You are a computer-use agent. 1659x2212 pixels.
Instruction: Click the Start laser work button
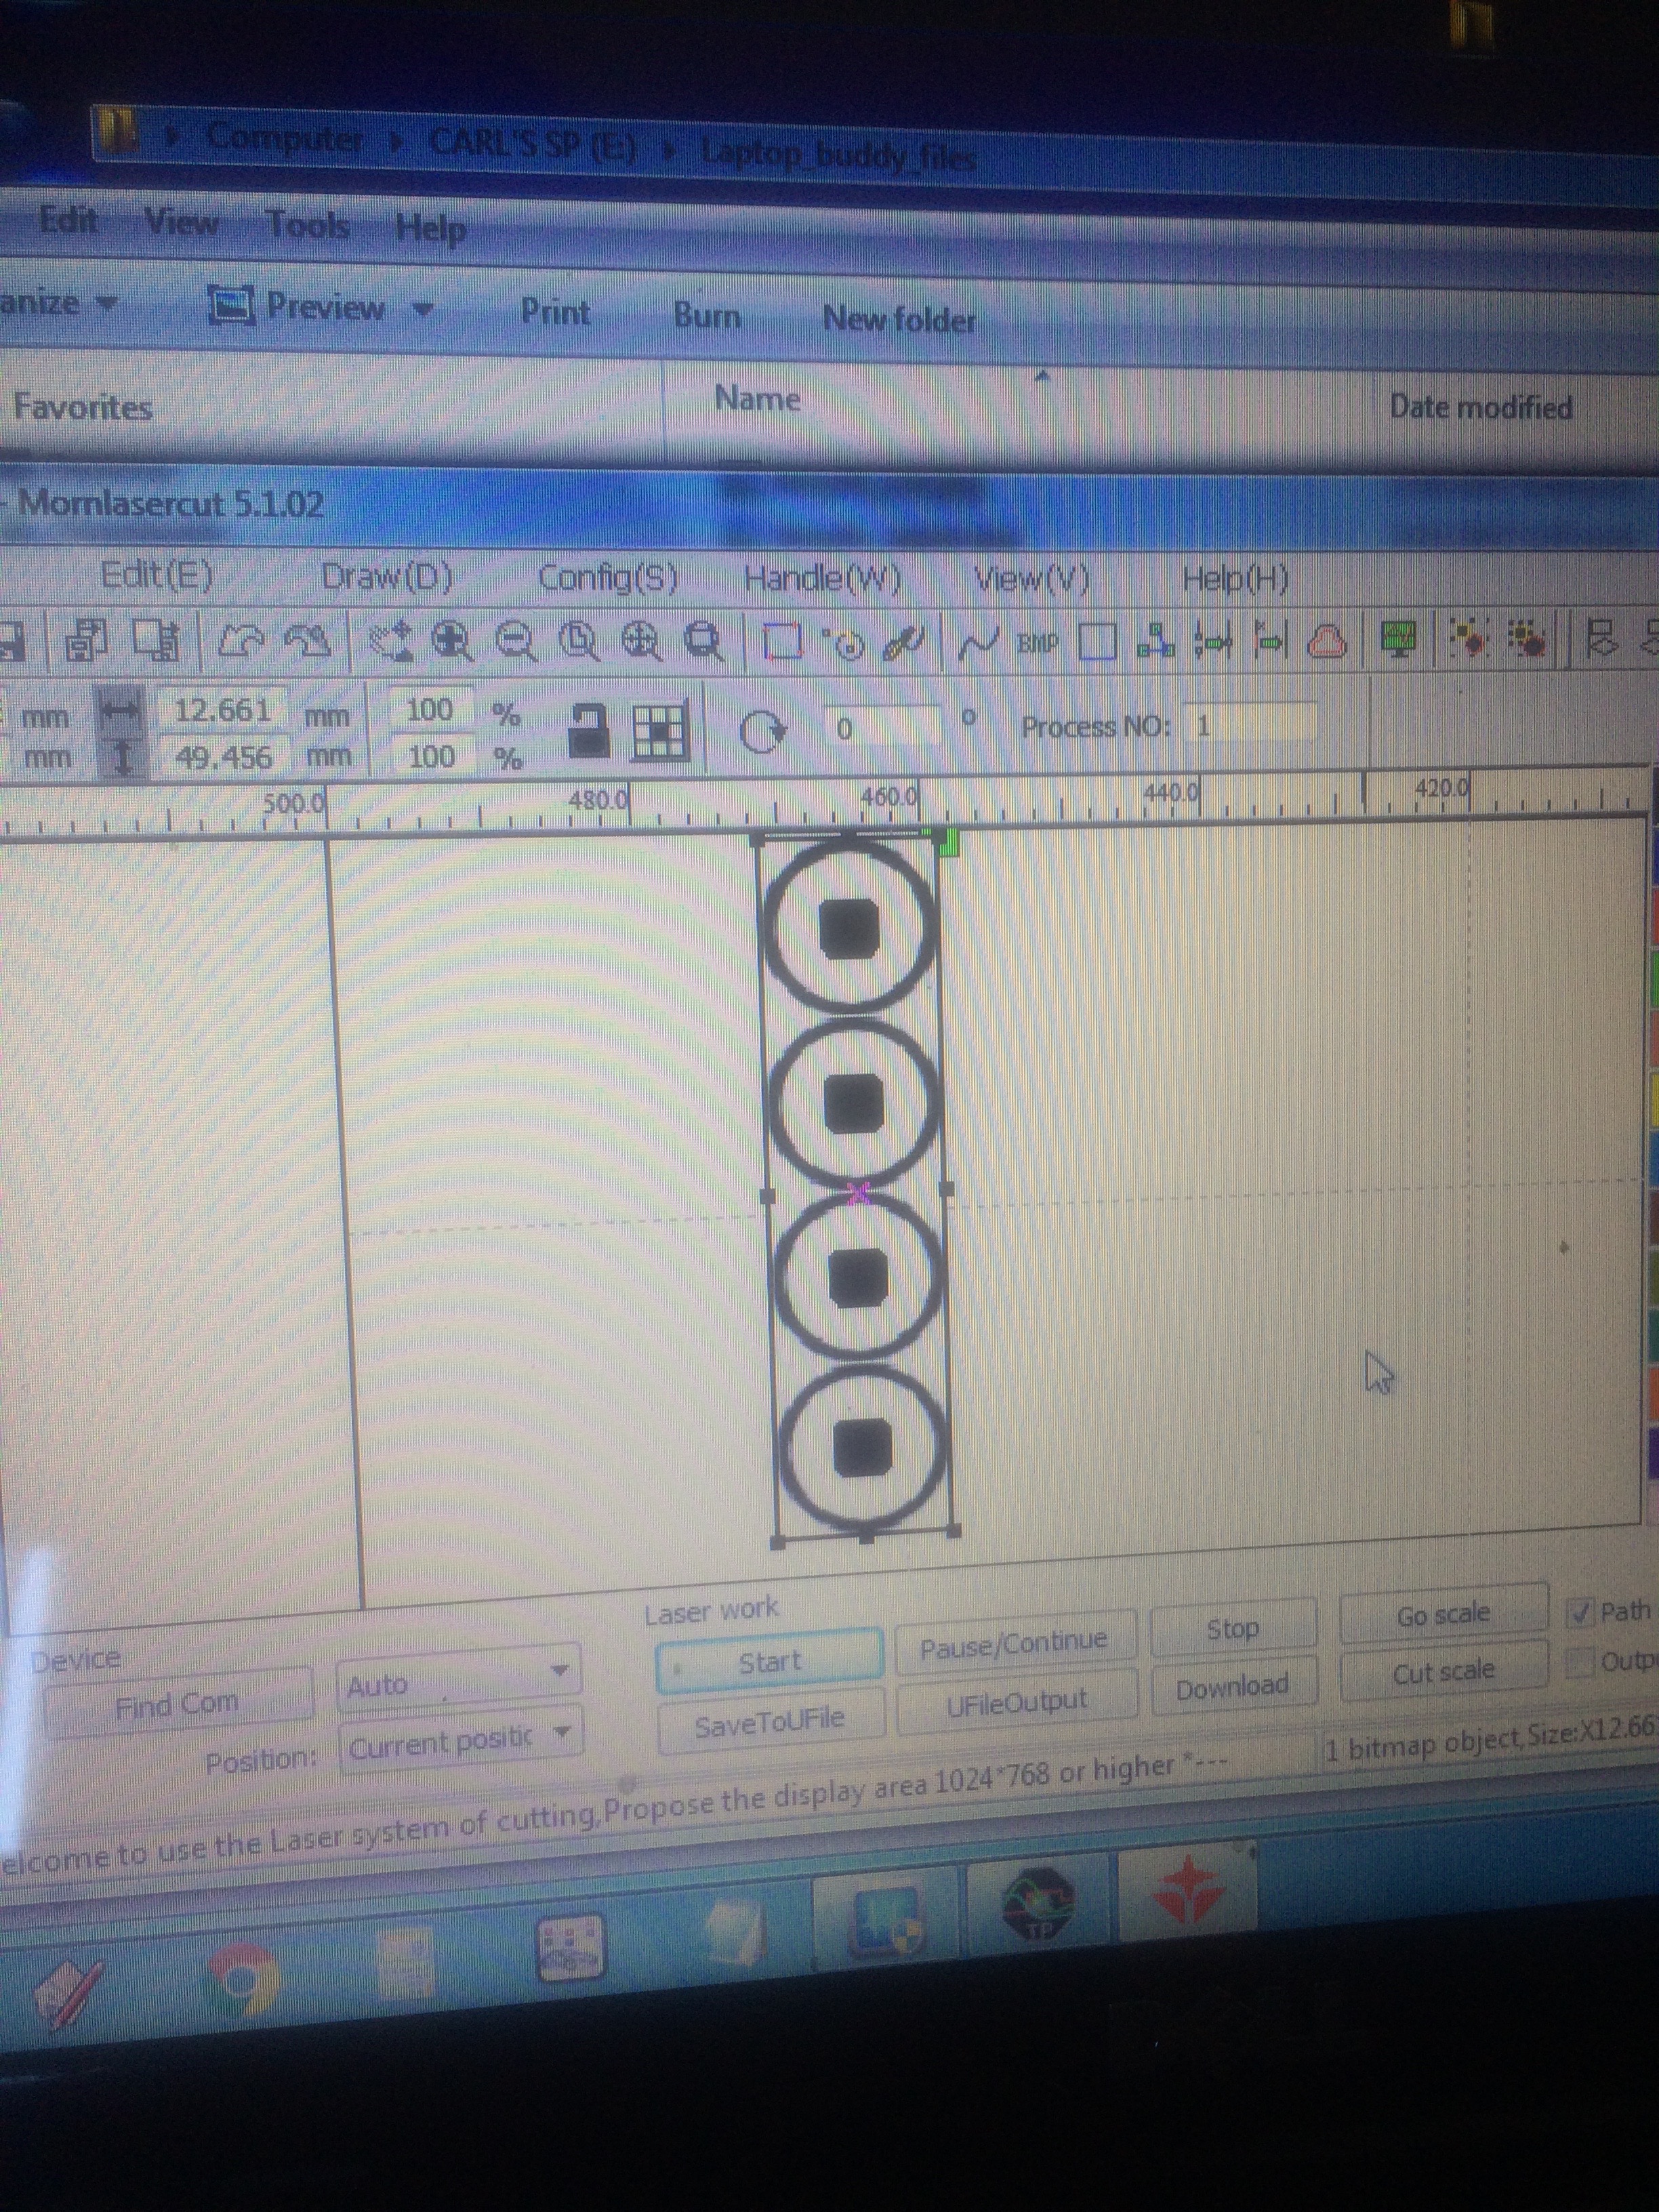pos(769,1662)
